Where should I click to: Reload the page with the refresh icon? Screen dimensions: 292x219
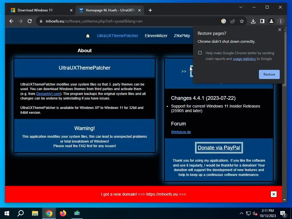[x=30, y=21]
